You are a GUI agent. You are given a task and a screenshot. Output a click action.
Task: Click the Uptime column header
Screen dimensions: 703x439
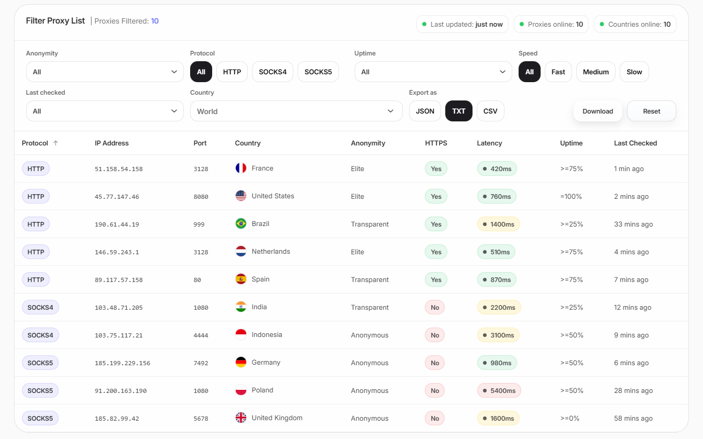pyautogui.click(x=571, y=143)
